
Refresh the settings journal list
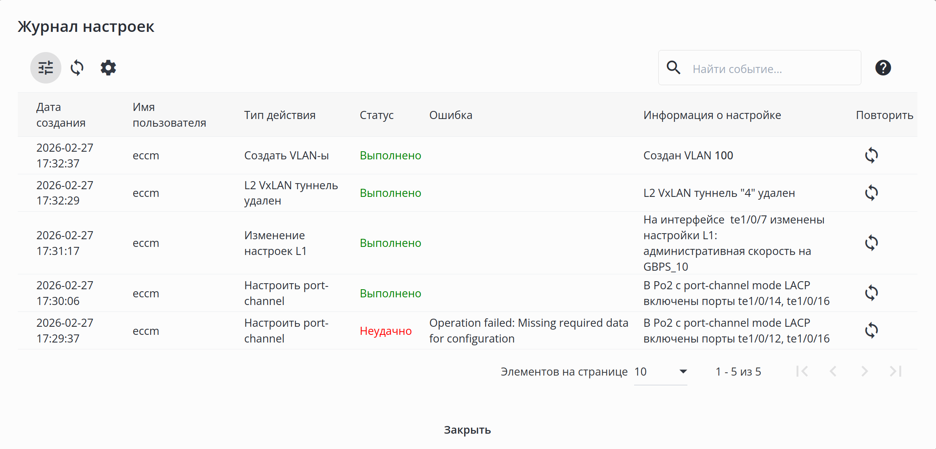tap(77, 68)
